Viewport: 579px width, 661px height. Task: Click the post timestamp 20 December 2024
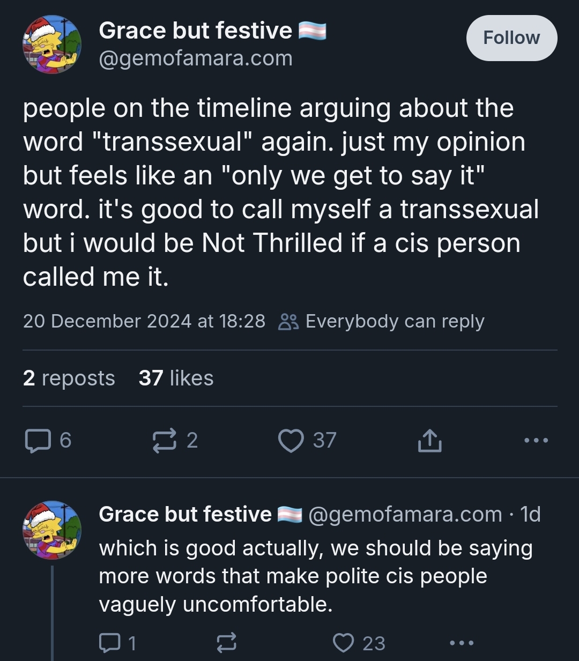[x=144, y=322]
